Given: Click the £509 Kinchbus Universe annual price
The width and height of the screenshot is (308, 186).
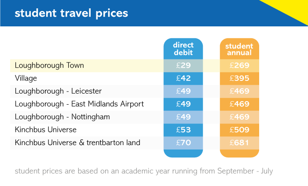Looking at the screenshot, I should pyautogui.click(x=239, y=130).
